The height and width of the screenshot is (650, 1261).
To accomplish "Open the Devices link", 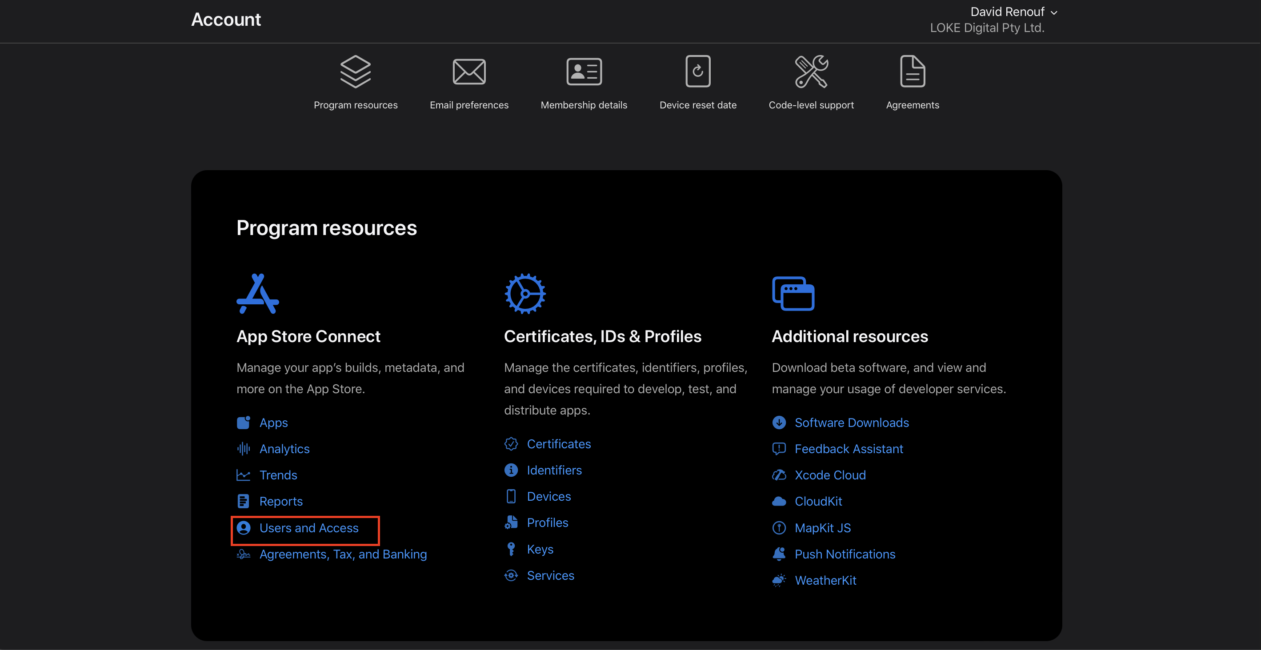I will pos(549,496).
